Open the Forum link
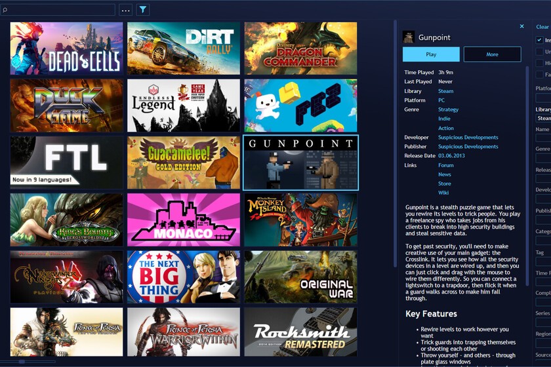Screen dimensions: 551x367 pos(445,165)
